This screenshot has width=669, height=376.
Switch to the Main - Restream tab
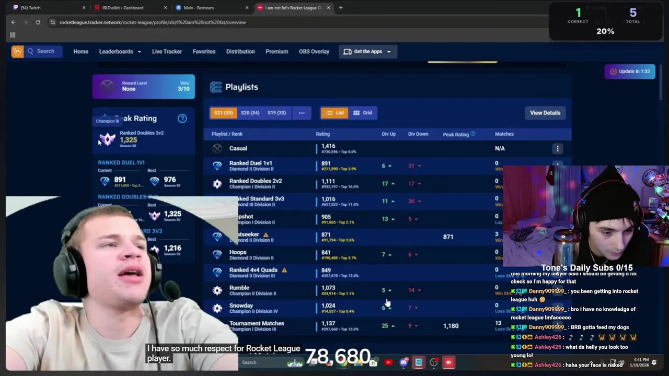point(211,7)
